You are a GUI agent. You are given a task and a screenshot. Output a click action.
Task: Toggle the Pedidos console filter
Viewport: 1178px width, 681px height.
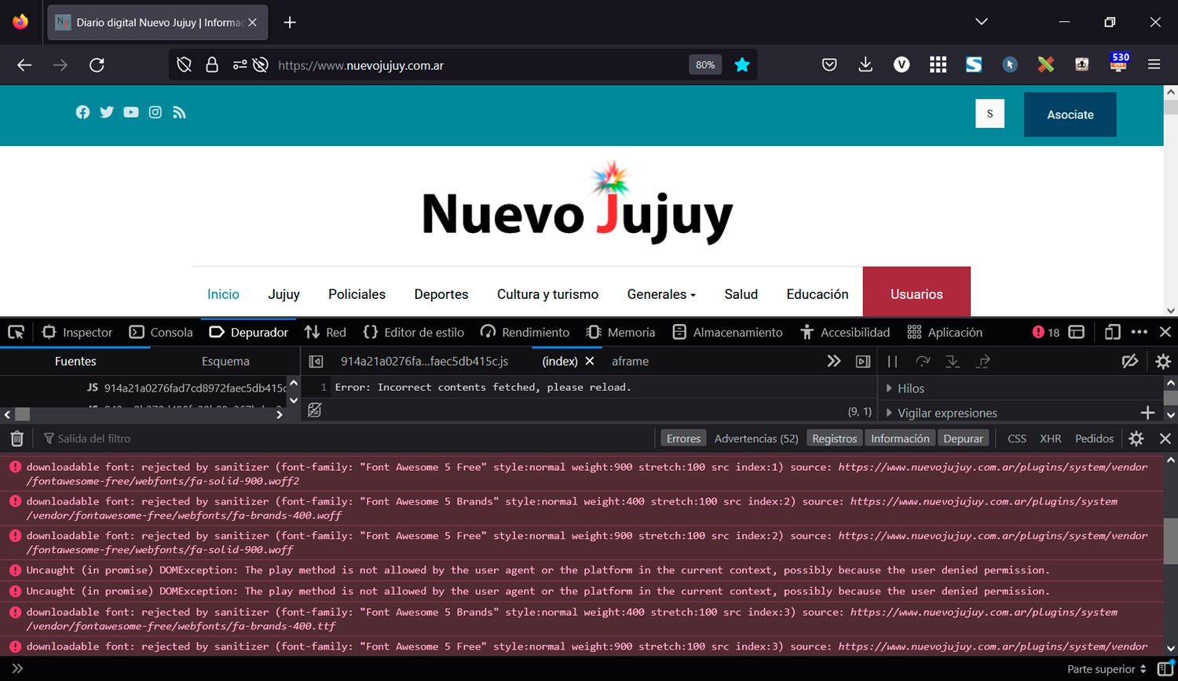pos(1095,439)
